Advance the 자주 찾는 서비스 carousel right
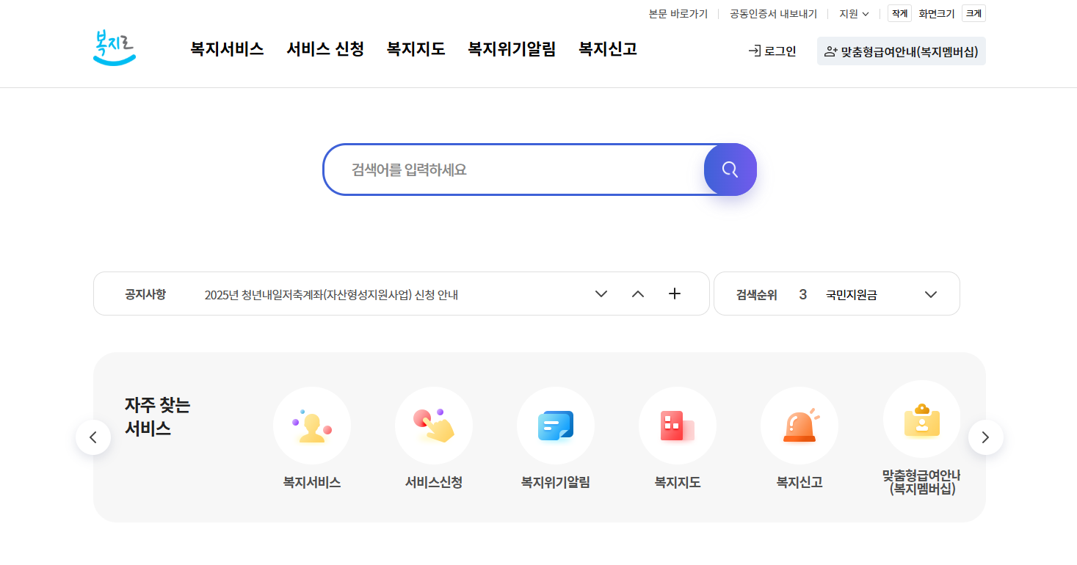Viewport: 1077px width, 565px height. [985, 437]
